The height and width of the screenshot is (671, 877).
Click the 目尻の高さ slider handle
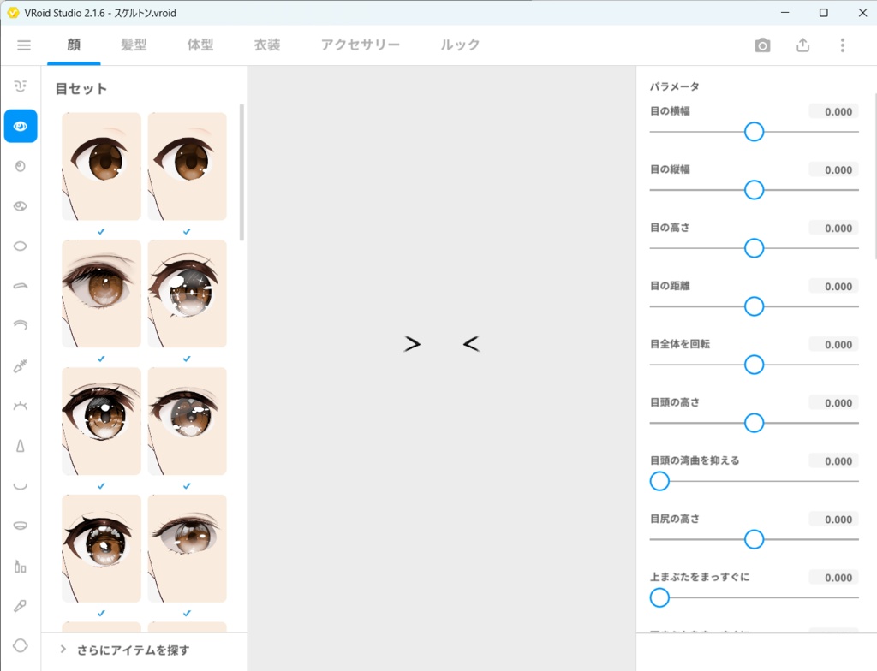(x=754, y=539)
